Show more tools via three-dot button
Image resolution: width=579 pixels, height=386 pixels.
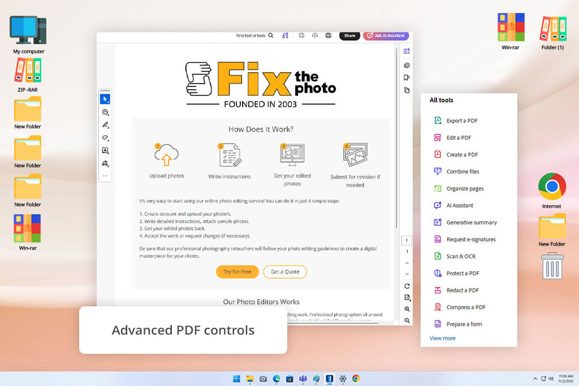[x=105, y=176]
